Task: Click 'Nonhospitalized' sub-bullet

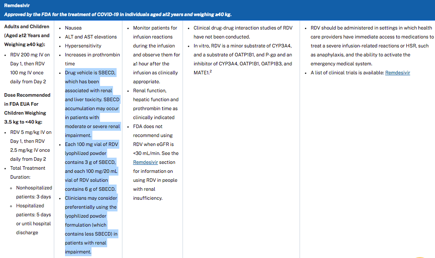Action: tap(34, 188)
